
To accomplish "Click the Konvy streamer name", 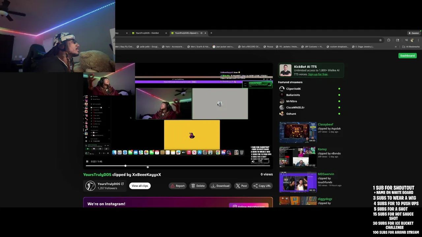I will [x=322, y=149].
